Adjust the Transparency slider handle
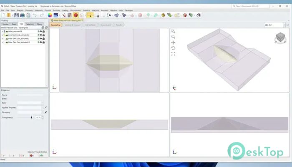 click(x=31, y=117)
